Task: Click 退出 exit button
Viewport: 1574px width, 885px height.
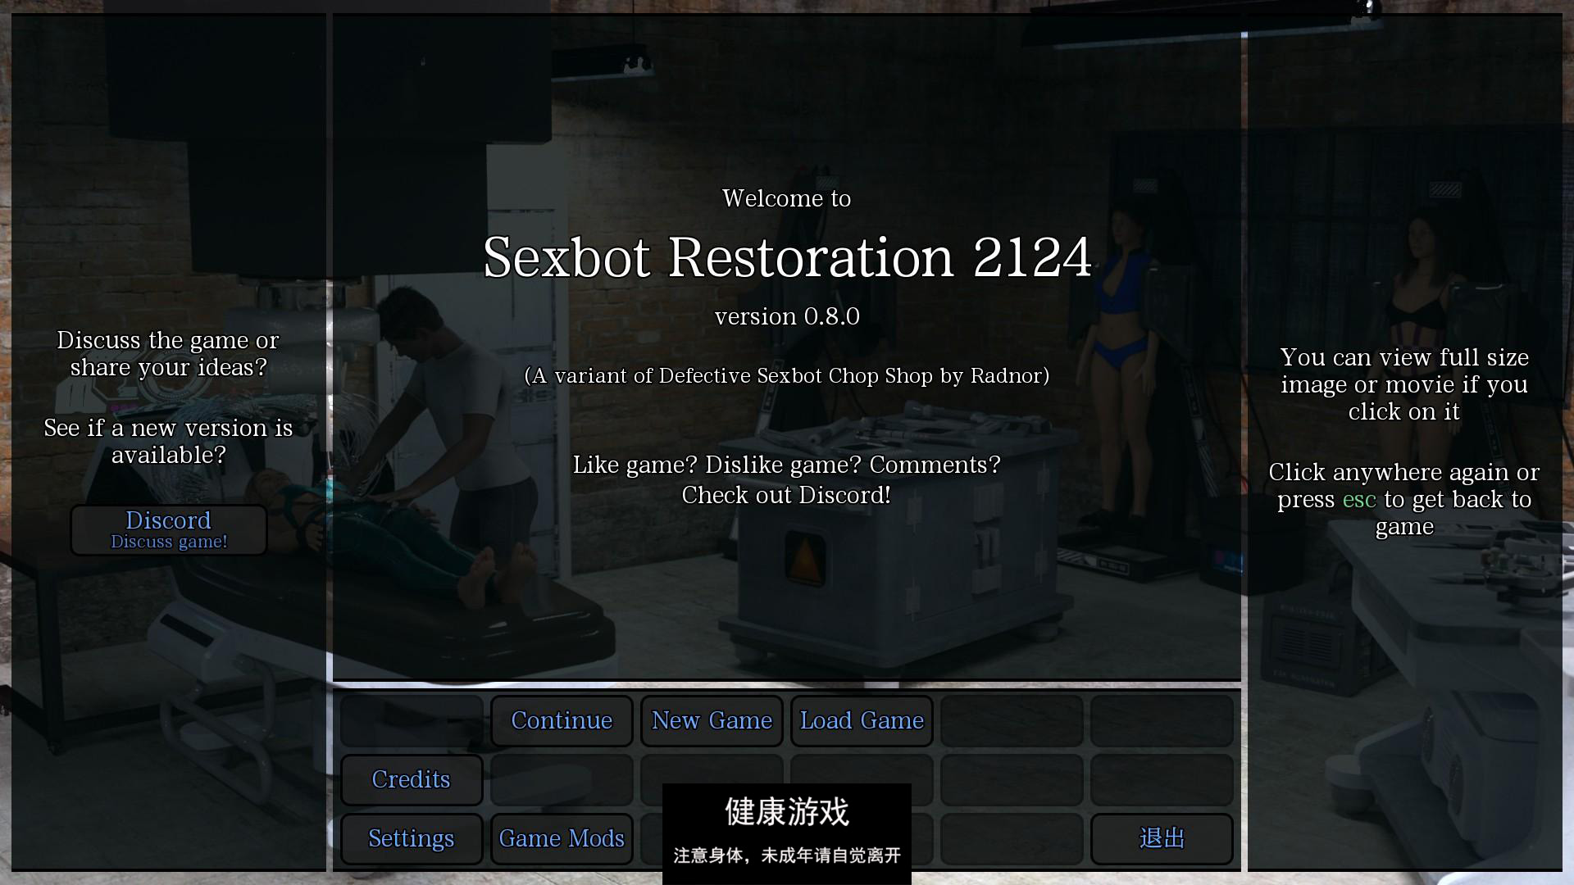Action: (1161, 837)
